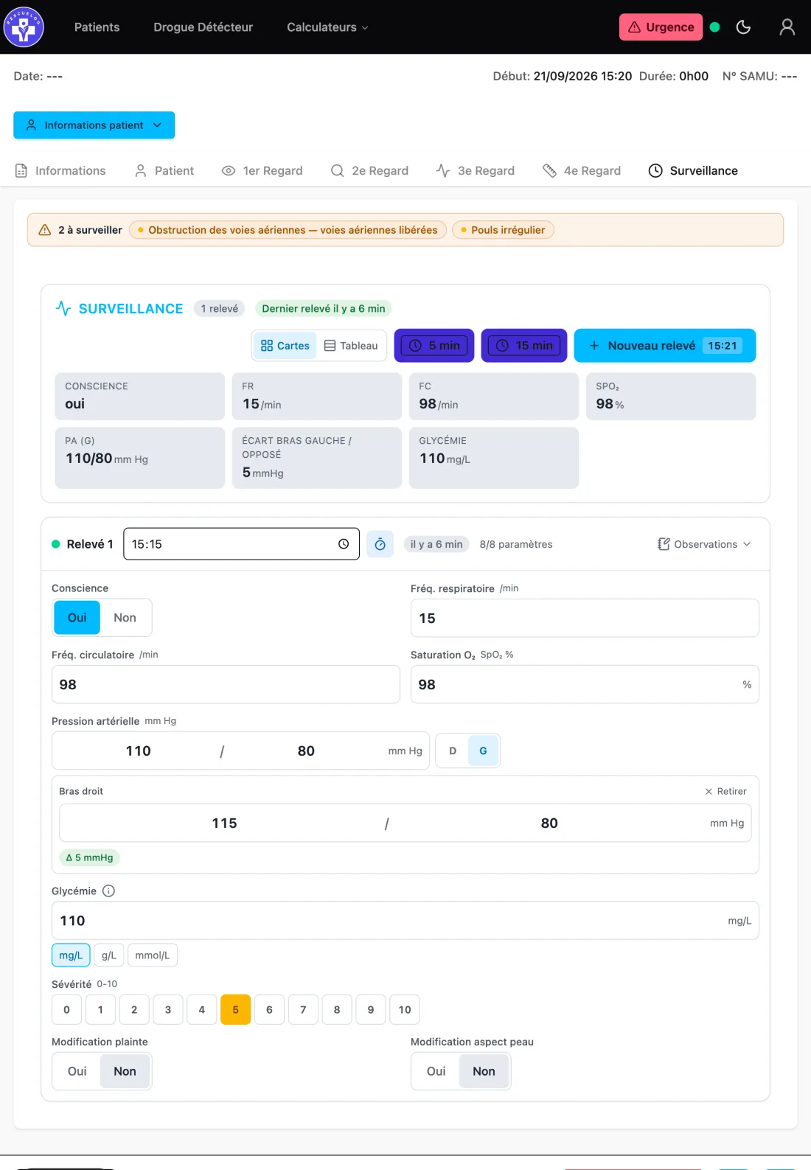Screen dimensions: 811x1170
Task: Select the g/L glycémie unit
Action: tap(109, 955)
